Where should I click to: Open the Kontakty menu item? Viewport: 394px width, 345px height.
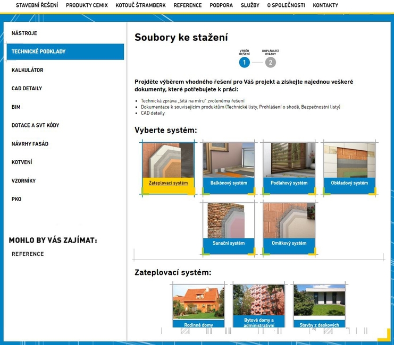point(325,5)
